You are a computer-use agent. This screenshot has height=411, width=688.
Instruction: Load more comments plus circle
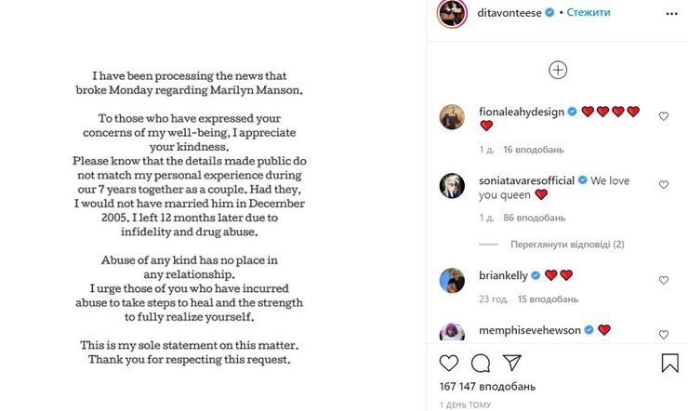pyautogui.click(x=558, y=70)
